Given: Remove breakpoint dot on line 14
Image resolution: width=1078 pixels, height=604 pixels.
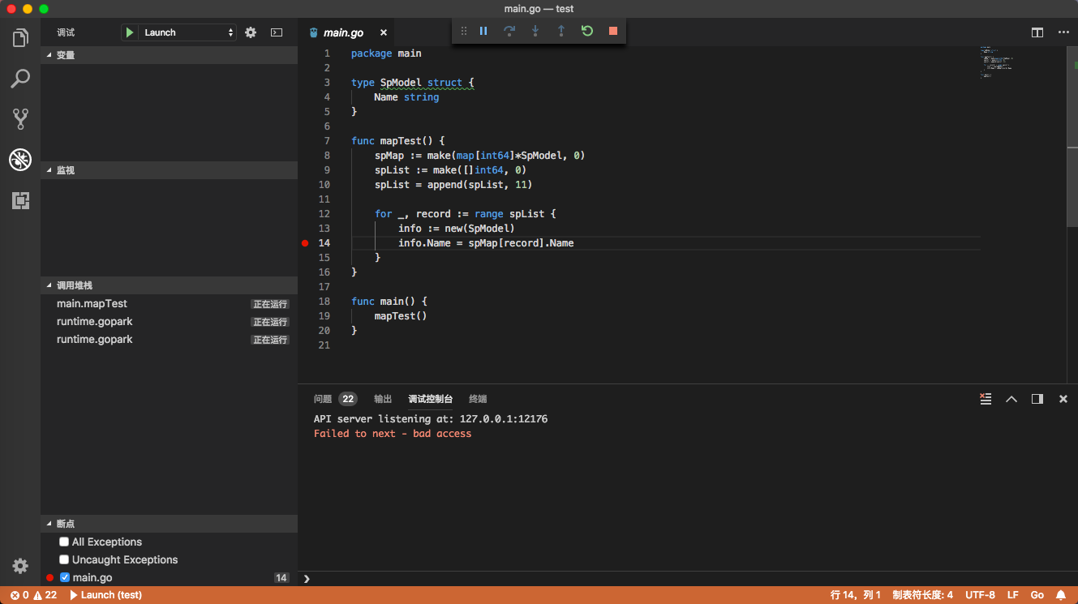Looking at the screenshot, I should [x=305, y=243].
